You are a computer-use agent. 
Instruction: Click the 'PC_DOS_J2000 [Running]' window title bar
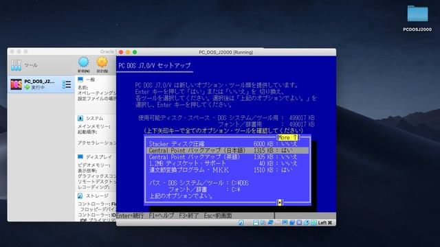coord(226,52)
